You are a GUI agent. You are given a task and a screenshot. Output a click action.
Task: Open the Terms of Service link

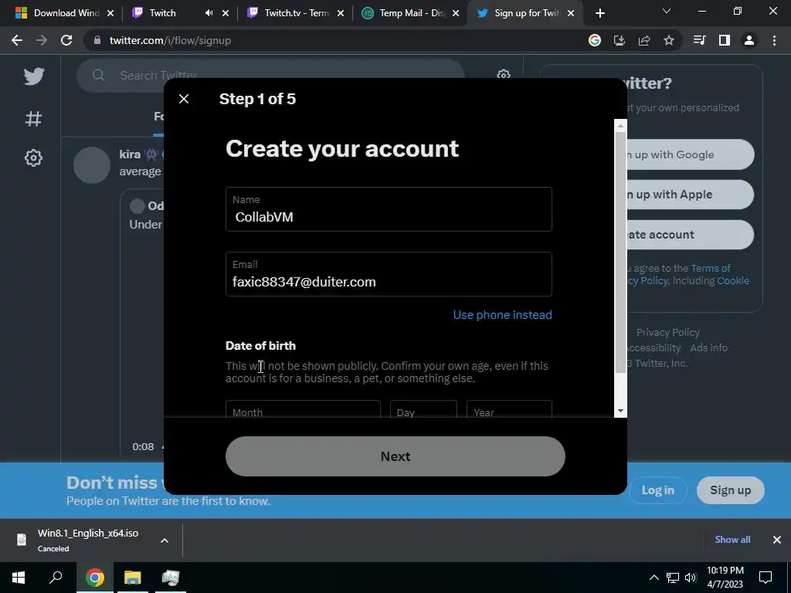click(x=711, y=268)
